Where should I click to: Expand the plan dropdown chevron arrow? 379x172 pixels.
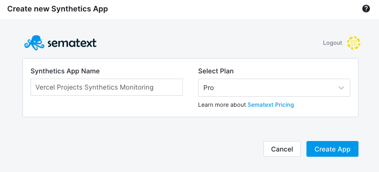[341, 88]
